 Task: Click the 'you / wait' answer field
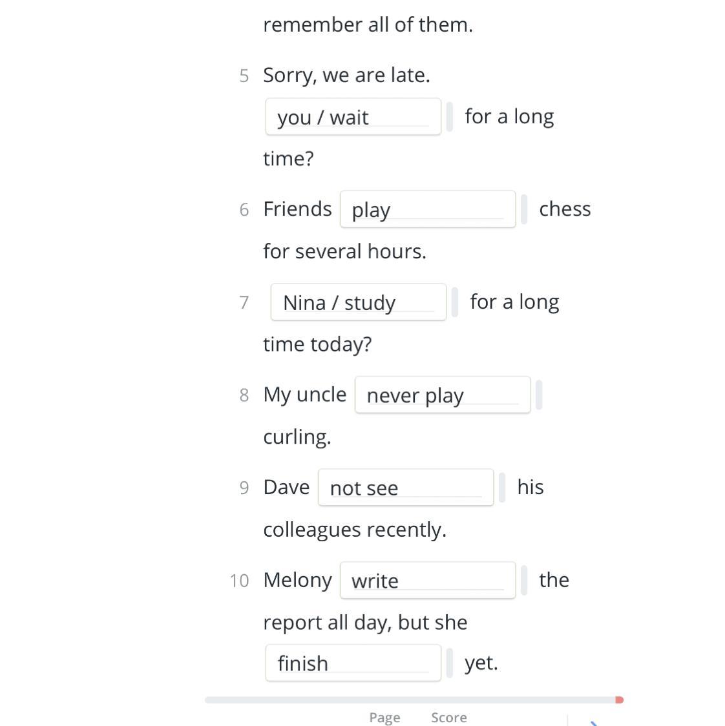353,117
